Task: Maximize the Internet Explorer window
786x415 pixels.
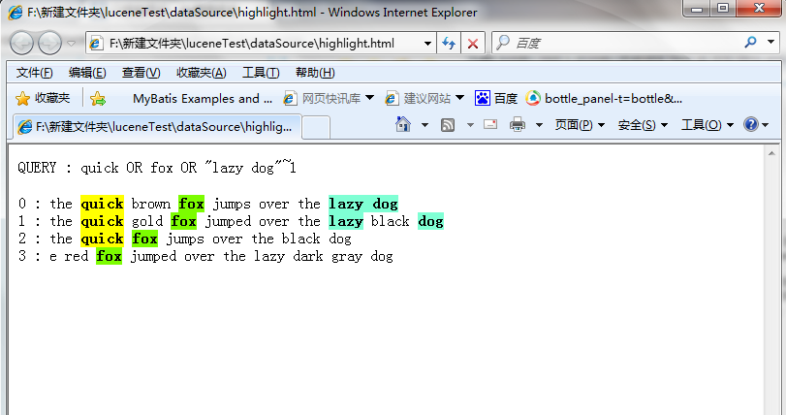Action: click(x=722, y=8)
